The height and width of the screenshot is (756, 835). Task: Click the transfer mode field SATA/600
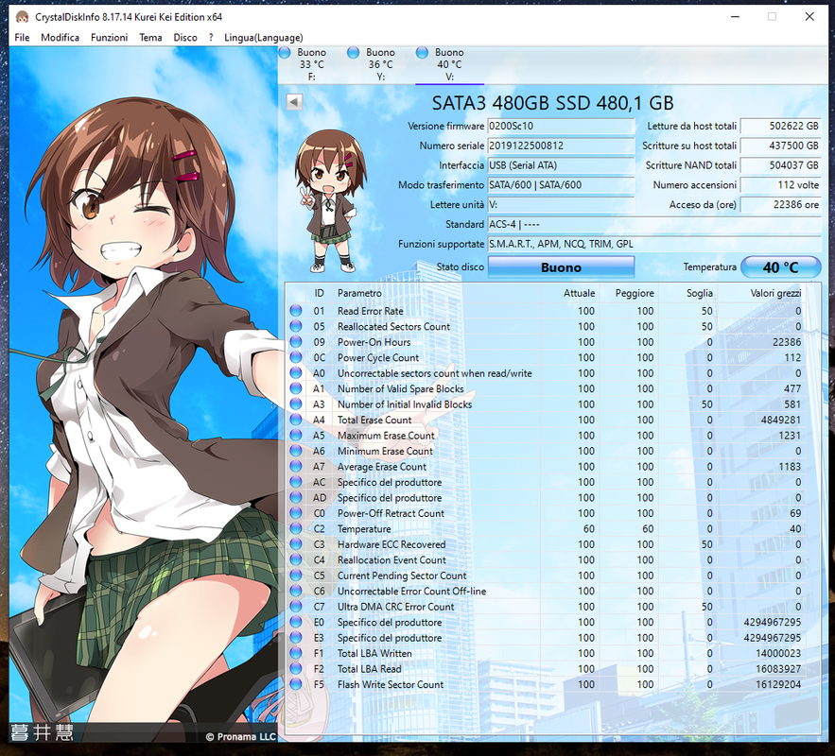tap(561, 185)
